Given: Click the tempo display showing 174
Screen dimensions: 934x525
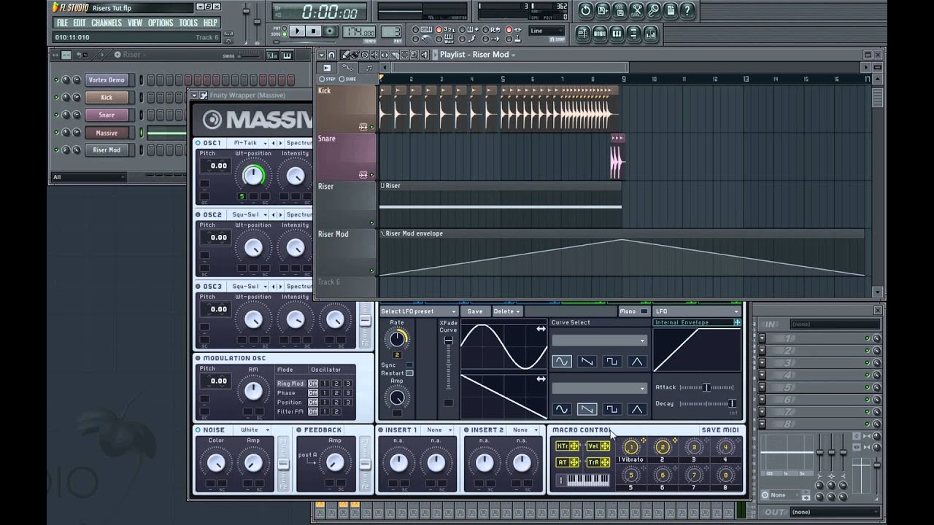Looking at the screenshot, I should (359, 32).
